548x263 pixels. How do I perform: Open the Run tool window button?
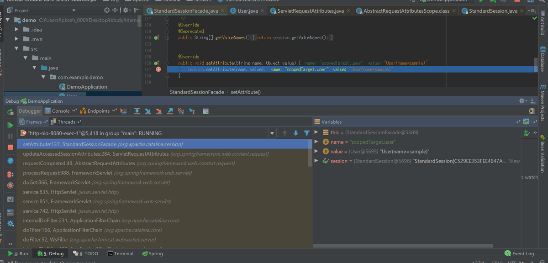tap(18, 253)
